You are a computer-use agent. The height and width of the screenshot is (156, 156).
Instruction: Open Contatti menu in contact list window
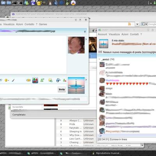point(134,34)
